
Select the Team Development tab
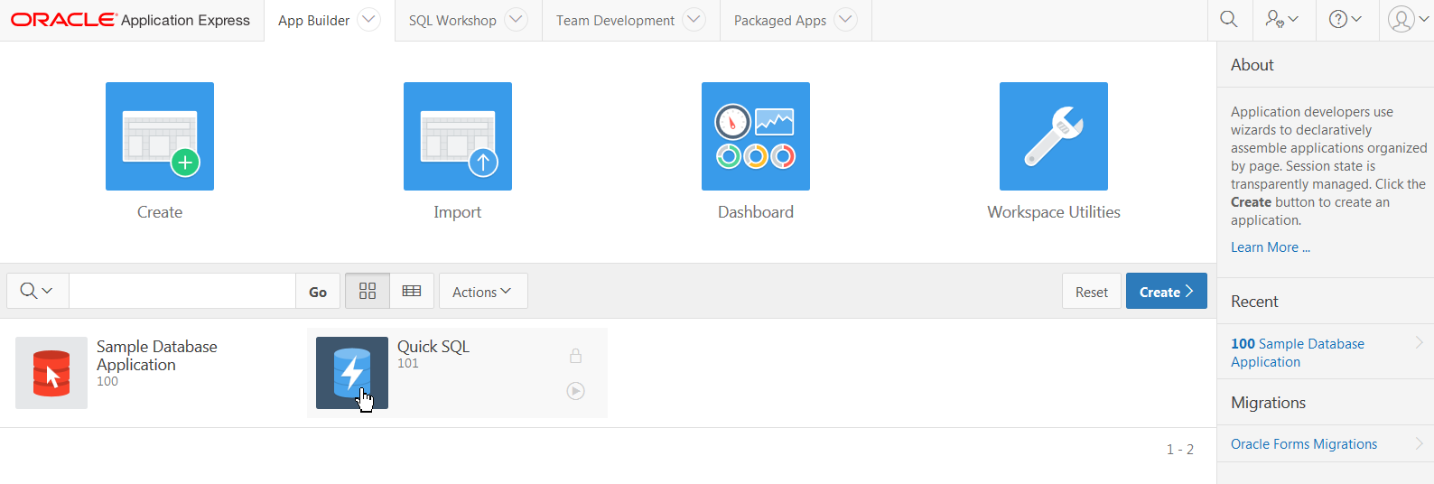(x=615, y=21)
